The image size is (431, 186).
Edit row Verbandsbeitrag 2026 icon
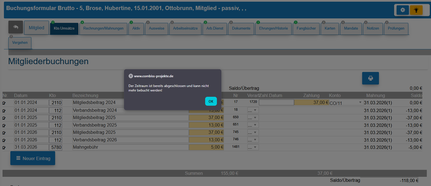[x=4, y=140]
